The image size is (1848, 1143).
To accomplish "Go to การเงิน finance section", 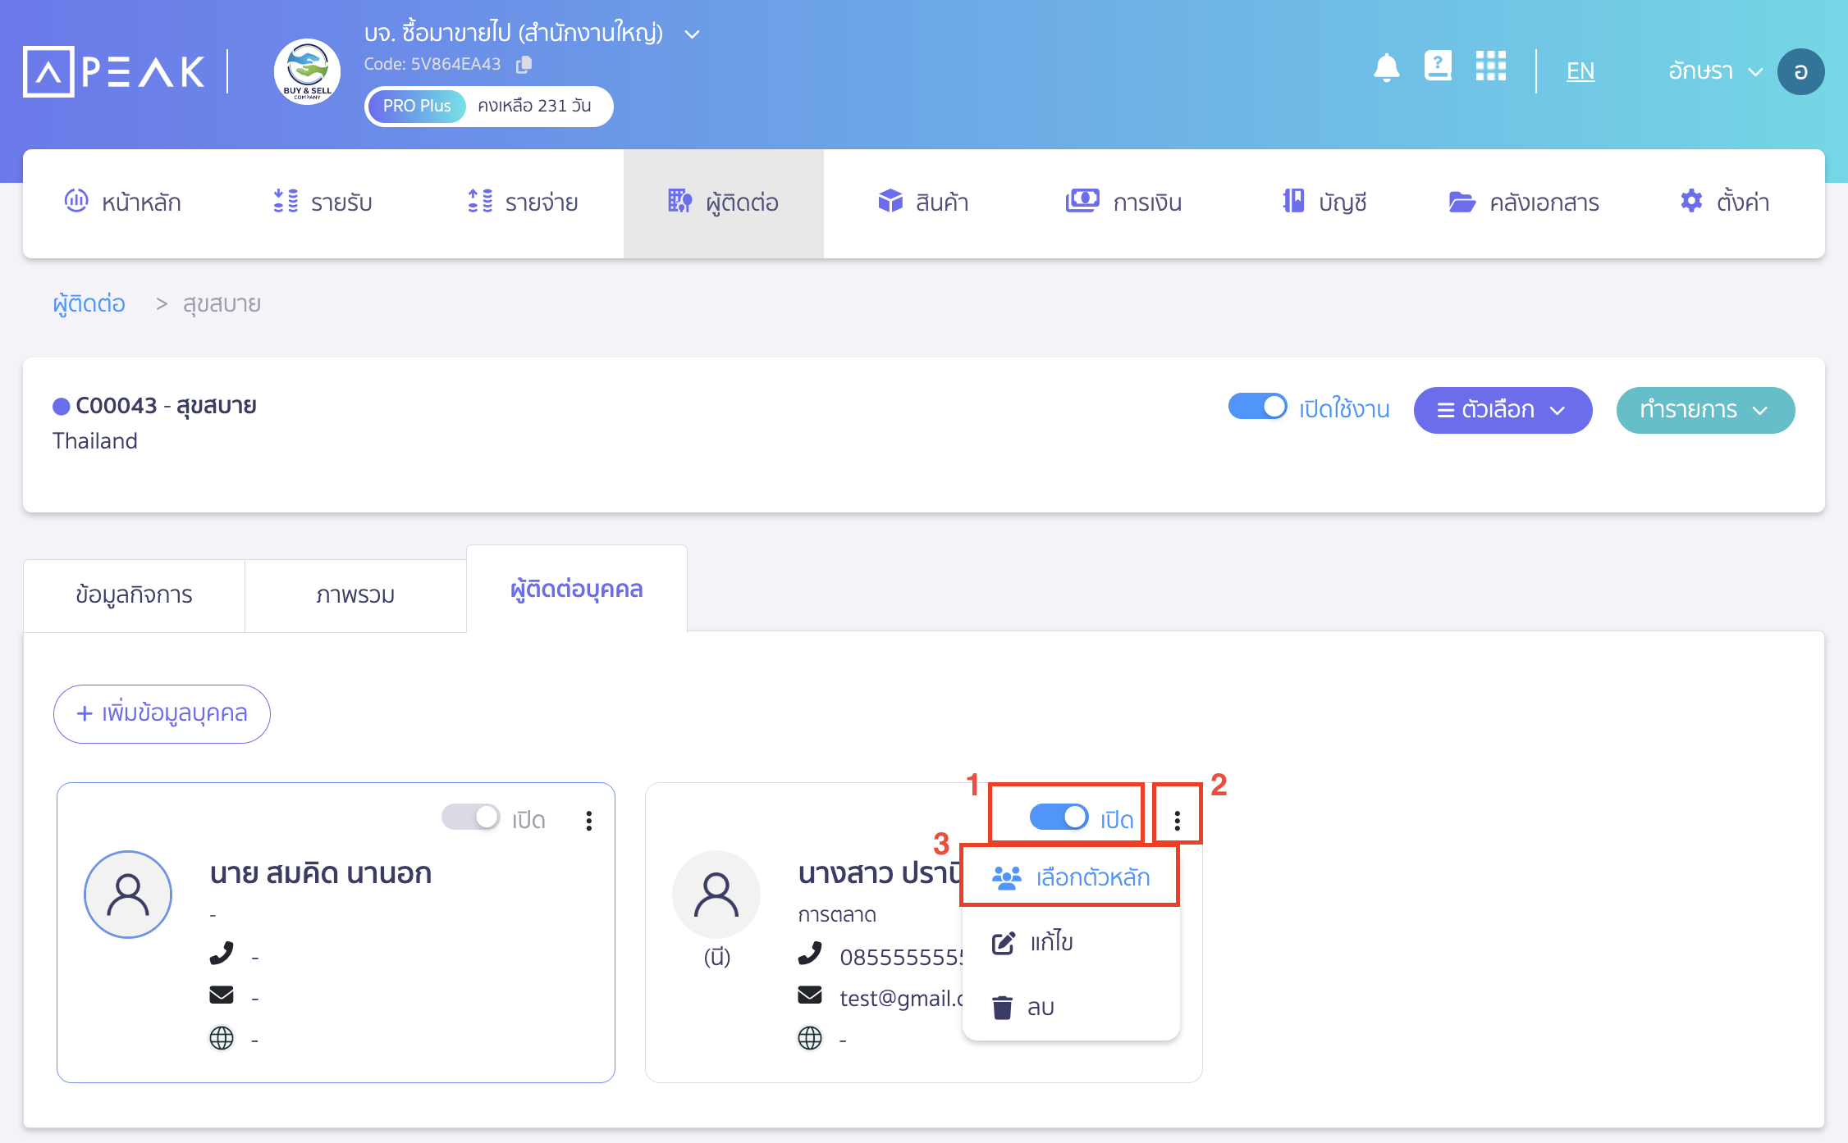I will pos(1123,203).
